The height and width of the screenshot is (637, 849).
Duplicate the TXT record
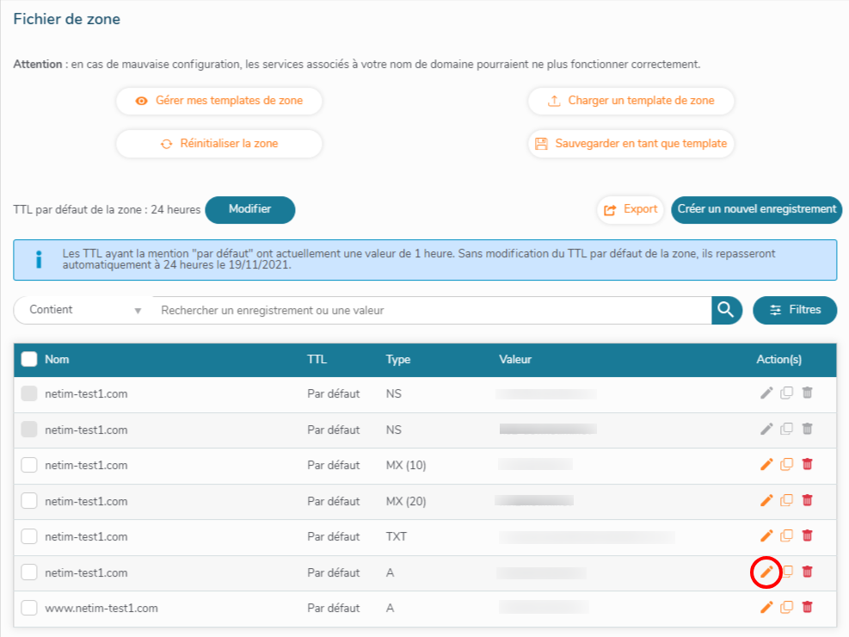[x=786, y=536]
